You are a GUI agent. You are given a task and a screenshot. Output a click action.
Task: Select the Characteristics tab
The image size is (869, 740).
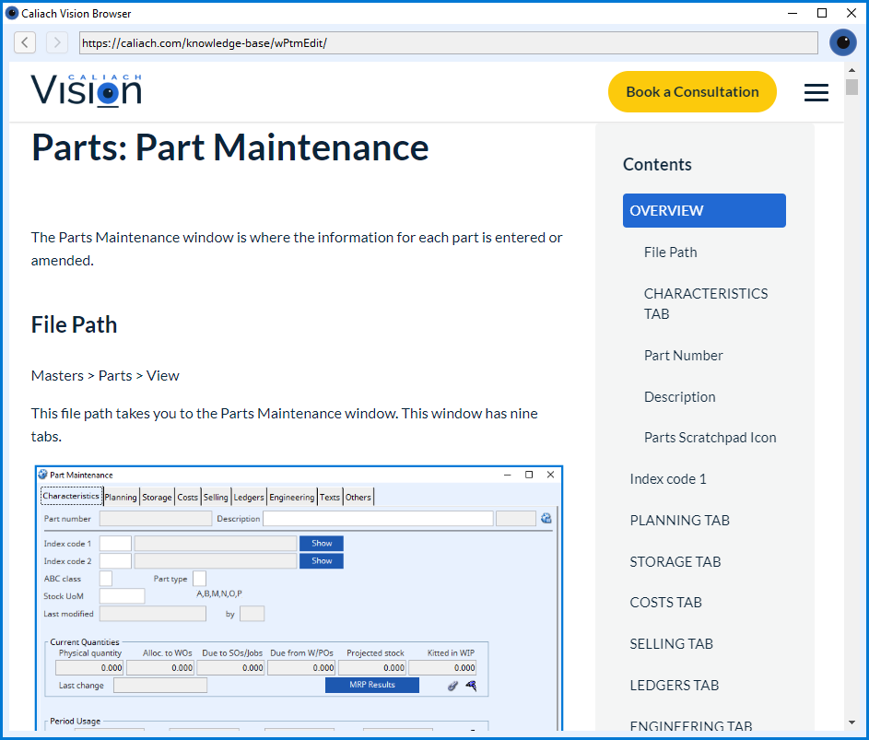[72, 496]
